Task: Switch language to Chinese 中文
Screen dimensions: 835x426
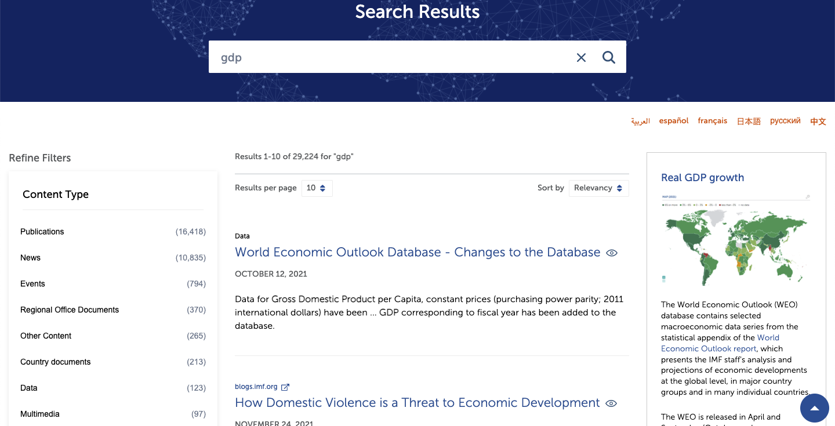Action: [818, 121]
